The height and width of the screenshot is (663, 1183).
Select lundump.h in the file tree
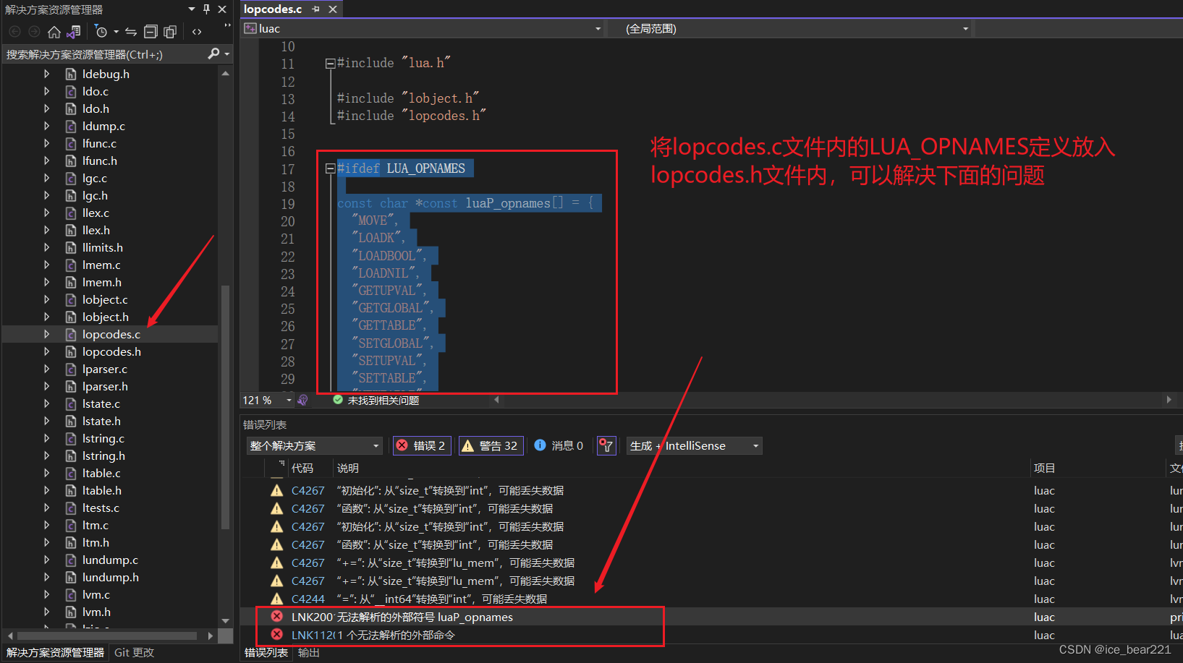click(x=111, y=578)
